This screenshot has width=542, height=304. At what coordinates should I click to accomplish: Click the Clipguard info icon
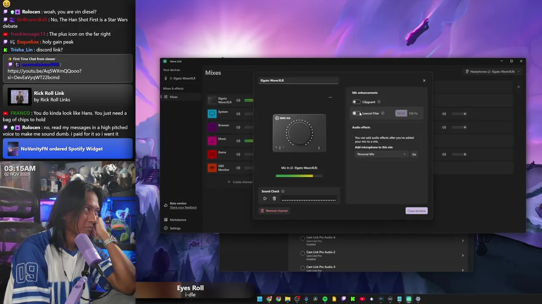pos(379,102)
